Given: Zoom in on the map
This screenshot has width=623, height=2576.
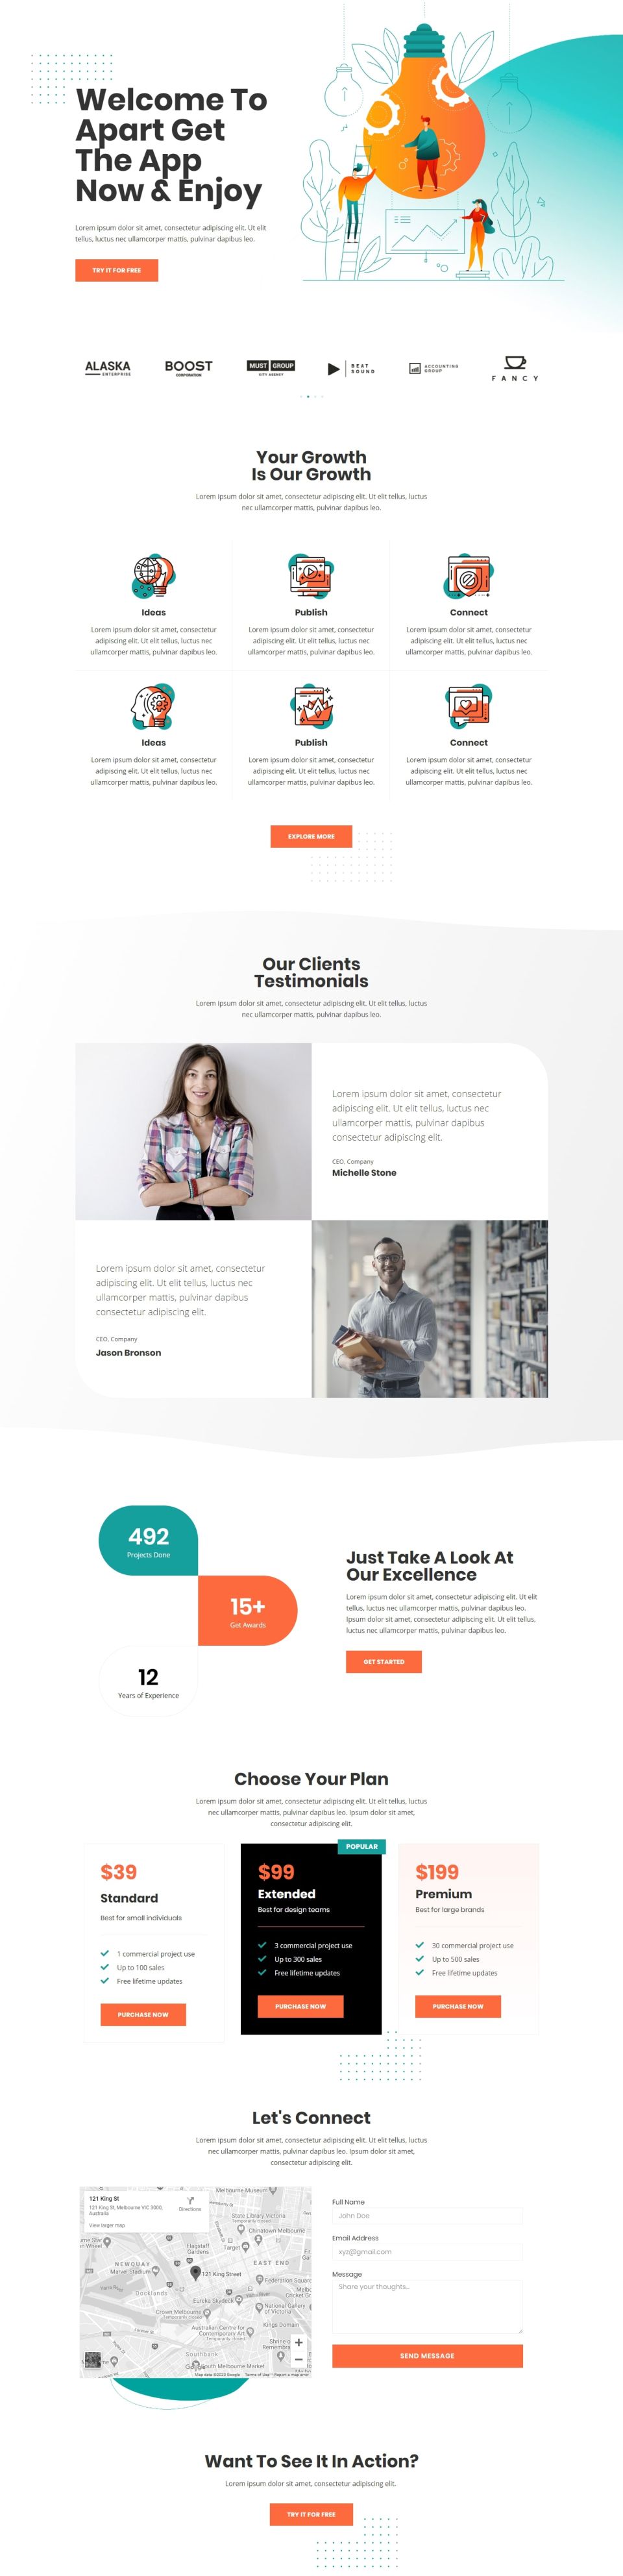Looking at the screenshot, I should coord(298,2343).
